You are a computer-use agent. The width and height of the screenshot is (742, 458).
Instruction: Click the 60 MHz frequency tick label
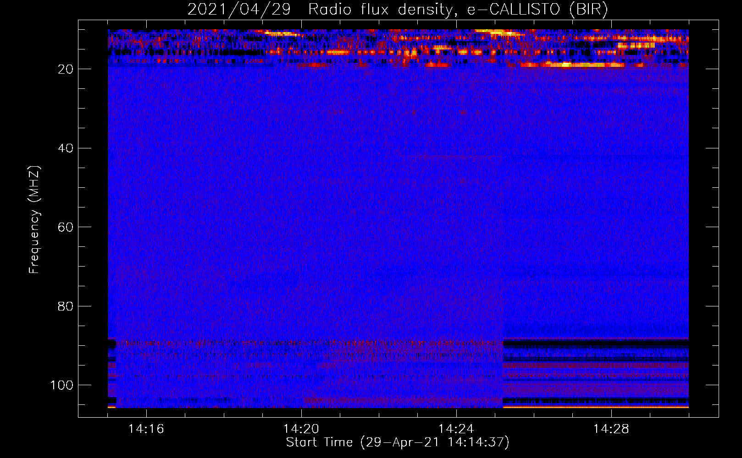(x=66, y=227)
